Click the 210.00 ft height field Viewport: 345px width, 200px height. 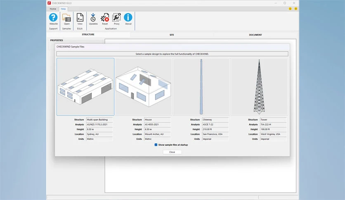pos(215,129)
